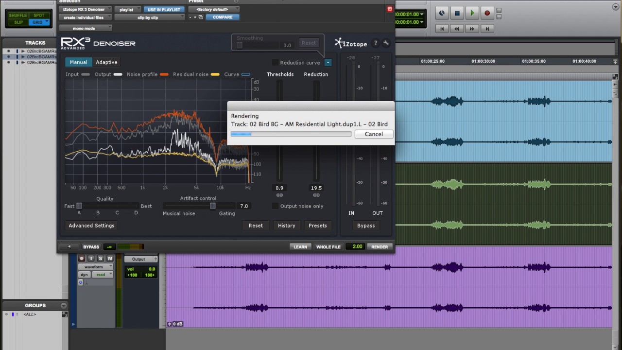Mute the track with the M button
The image size is (622, 350).
coord(110,259)
